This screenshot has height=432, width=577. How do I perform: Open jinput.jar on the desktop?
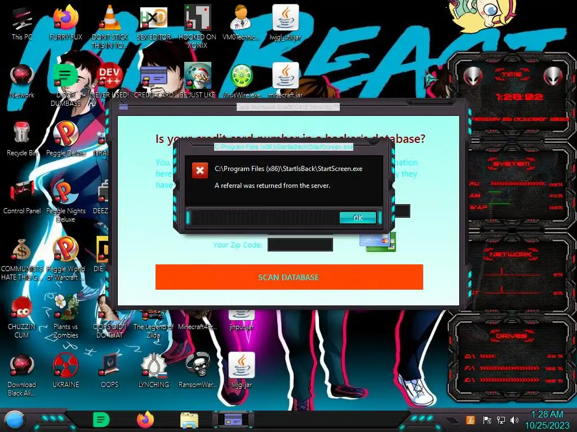(241, 320)
